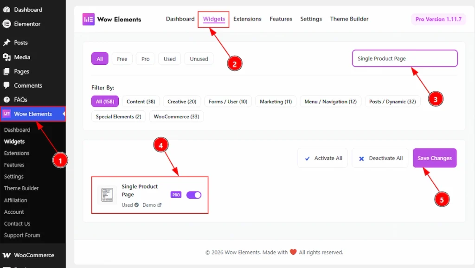
Task: Filter by All (158) category
Action: 105,102
